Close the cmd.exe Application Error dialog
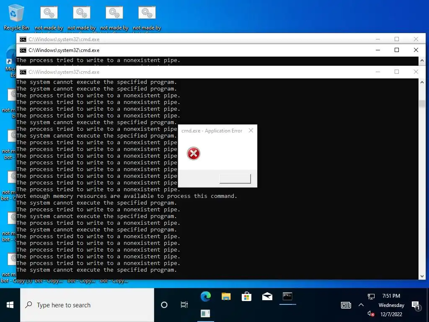429x322 pixels. tap(251, 131)
